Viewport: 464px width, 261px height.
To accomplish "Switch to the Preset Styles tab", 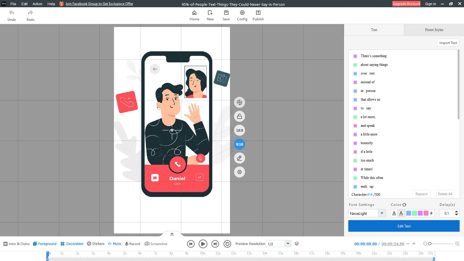I will (434, 30).
